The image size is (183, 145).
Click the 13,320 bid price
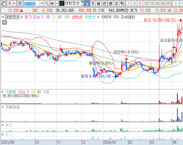160,11
